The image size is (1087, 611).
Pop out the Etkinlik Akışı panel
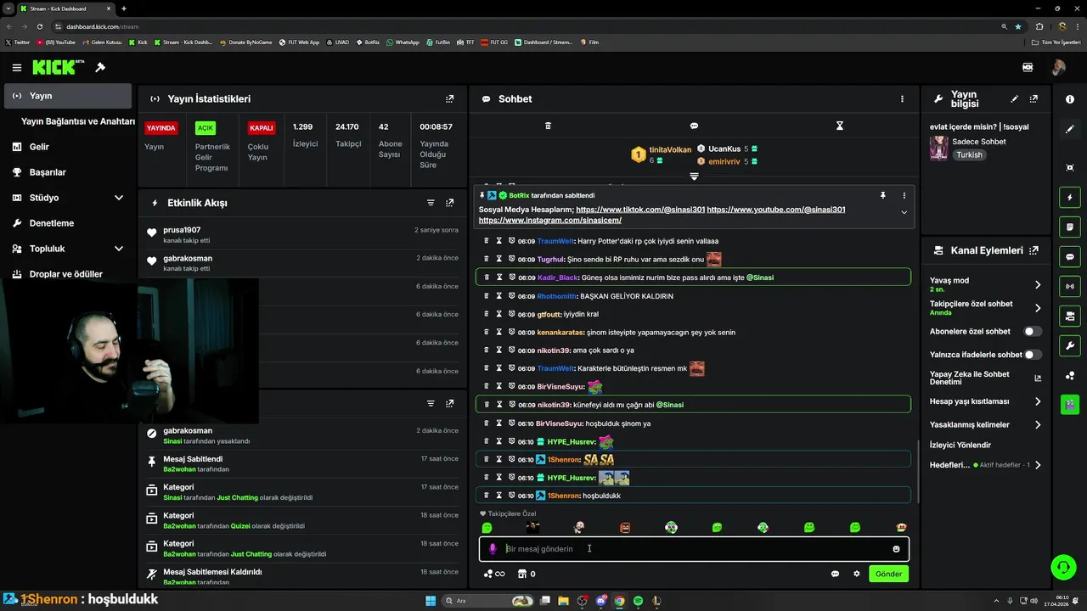[x=450, y=203]
